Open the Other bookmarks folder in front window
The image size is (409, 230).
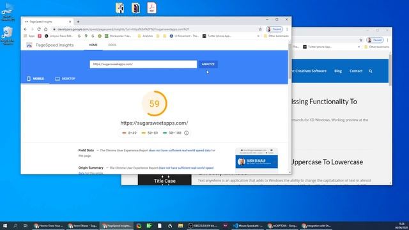coord(276,36)
